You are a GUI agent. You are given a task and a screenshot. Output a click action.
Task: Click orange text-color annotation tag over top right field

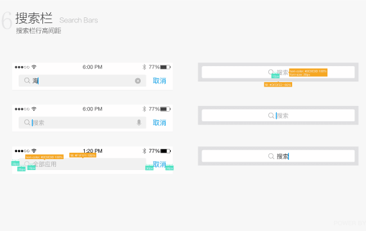[x=308, y=73]
